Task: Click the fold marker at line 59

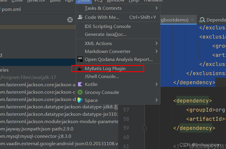Action: click(144, 128)
